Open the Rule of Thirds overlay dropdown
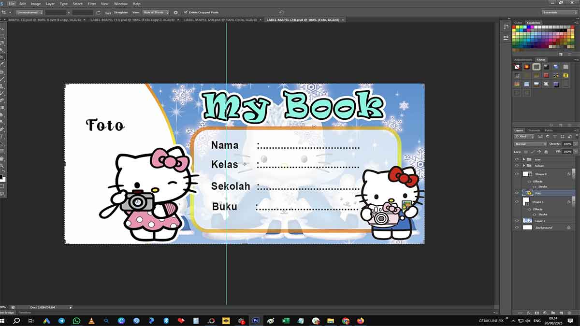This screenshot has height=326, width=580. 156,12
